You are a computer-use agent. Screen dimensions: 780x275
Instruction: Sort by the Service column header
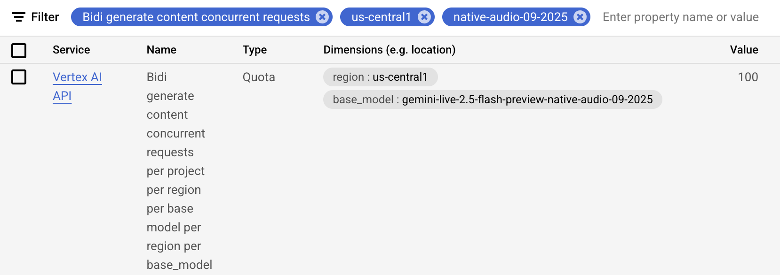(x=71, y=50)
